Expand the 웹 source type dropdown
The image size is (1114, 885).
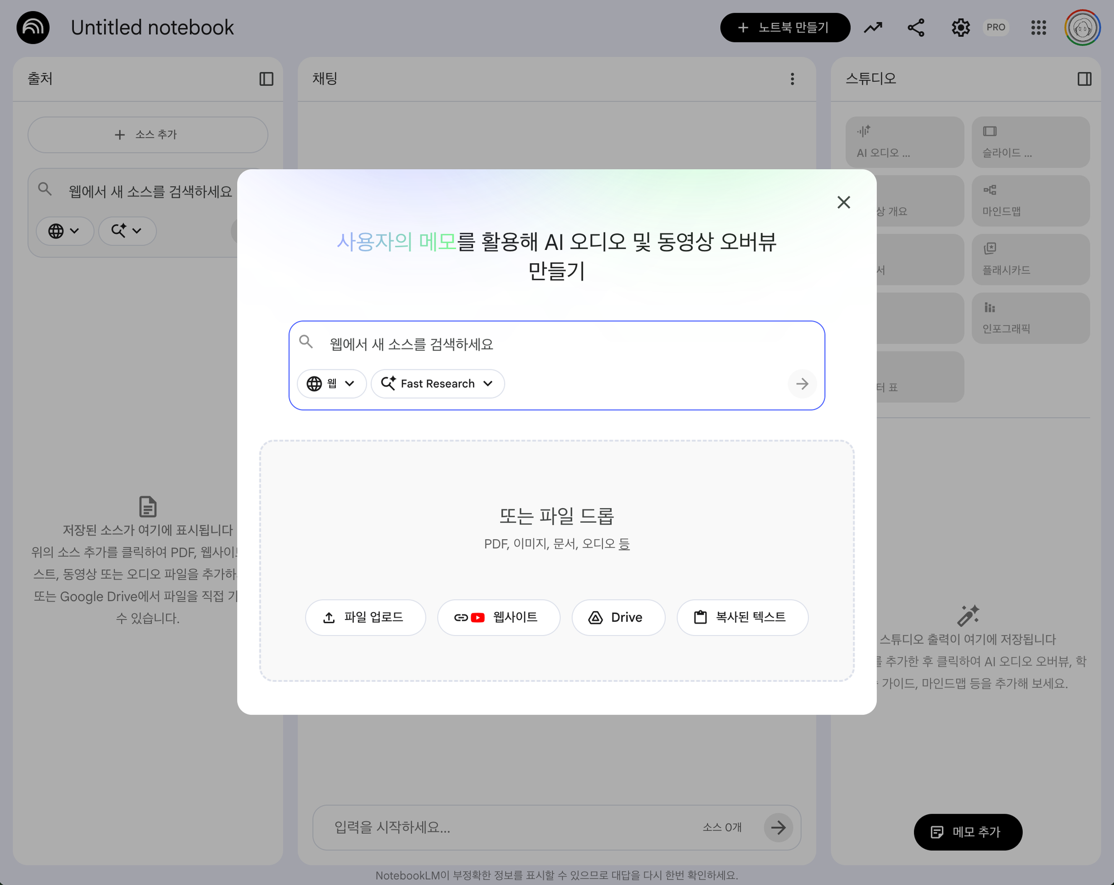pyautogui.click(x=331, y=383)
